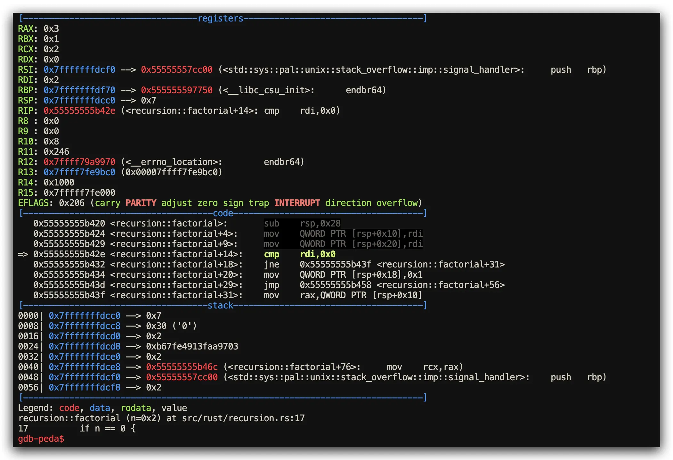
Task: Click stack value 0x30 ('0')
Action: [x=171, y=326]
